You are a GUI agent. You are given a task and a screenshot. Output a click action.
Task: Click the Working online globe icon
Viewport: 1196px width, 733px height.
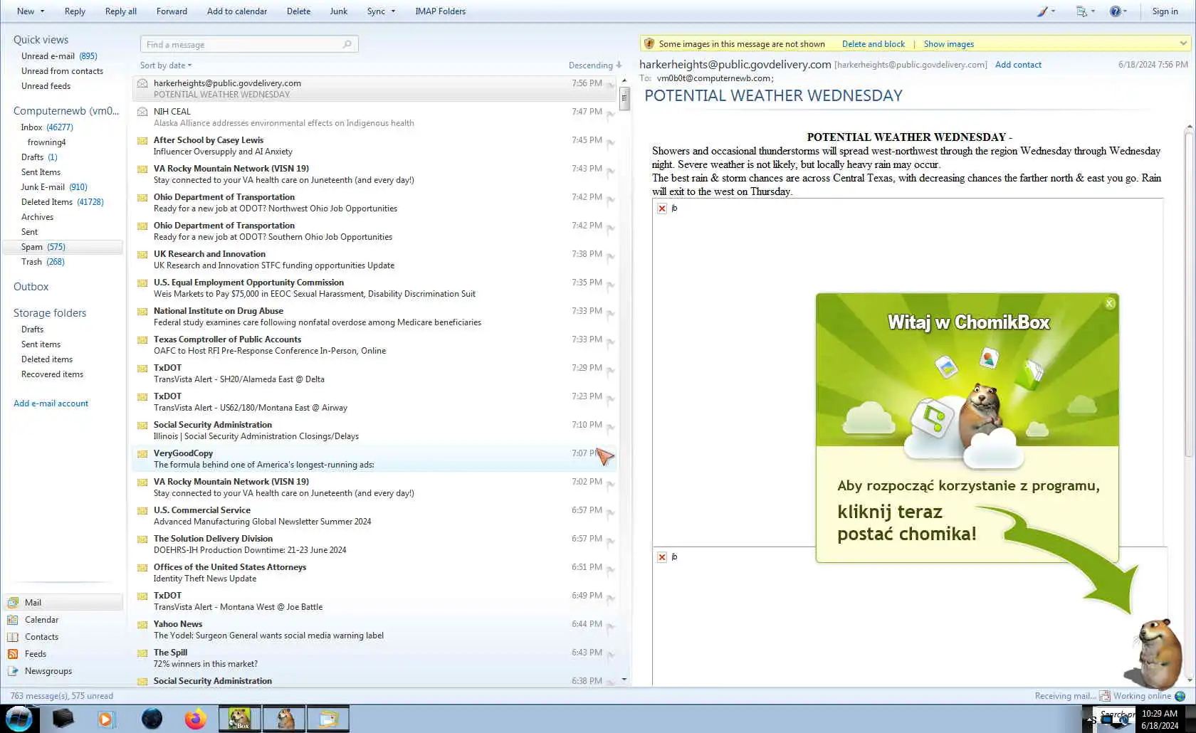(x=1180, y=696)
